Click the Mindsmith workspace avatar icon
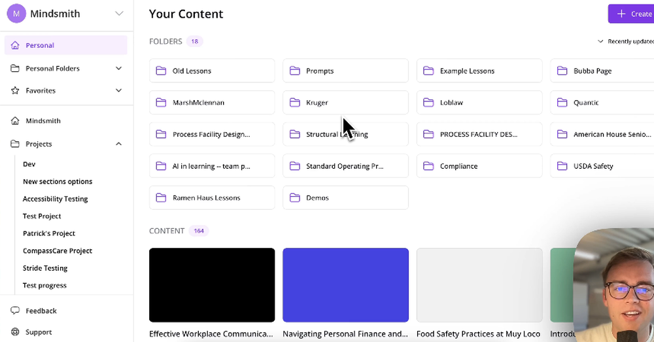The height and width of the screenshot is (342, 654). 16,13
